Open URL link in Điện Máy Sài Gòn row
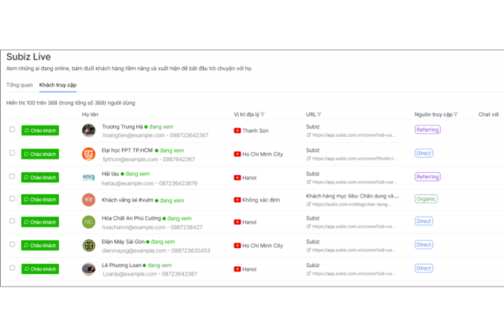Image resolution: width=504 pixels, height=336 pixels. [x=354, y=250]
